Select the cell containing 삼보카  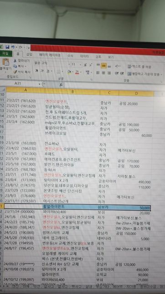(107, 207)
